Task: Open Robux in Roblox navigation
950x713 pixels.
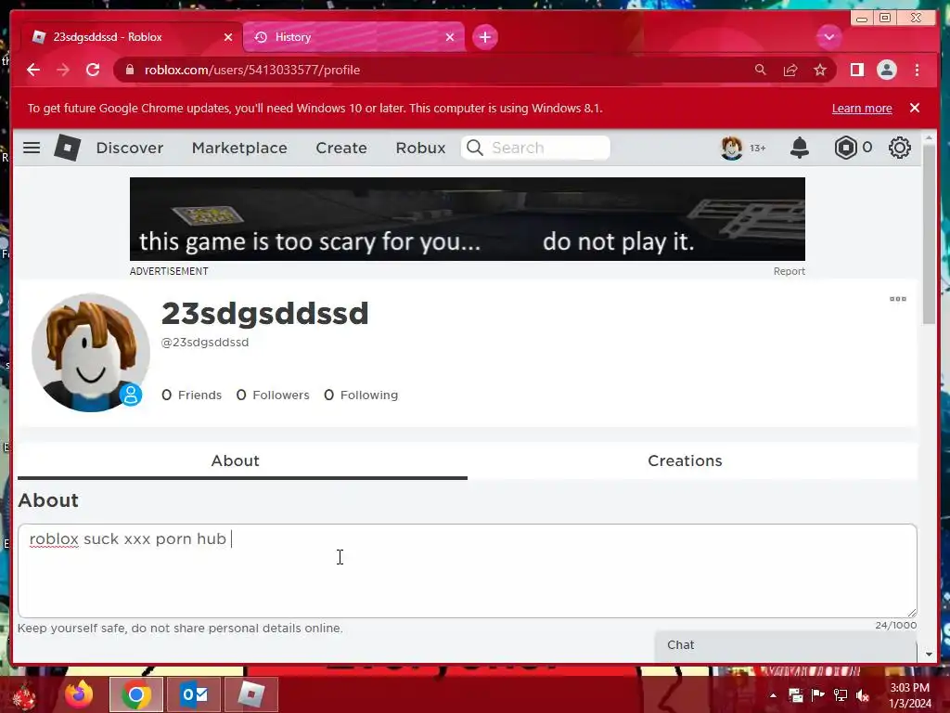Action: pos(420,148)
